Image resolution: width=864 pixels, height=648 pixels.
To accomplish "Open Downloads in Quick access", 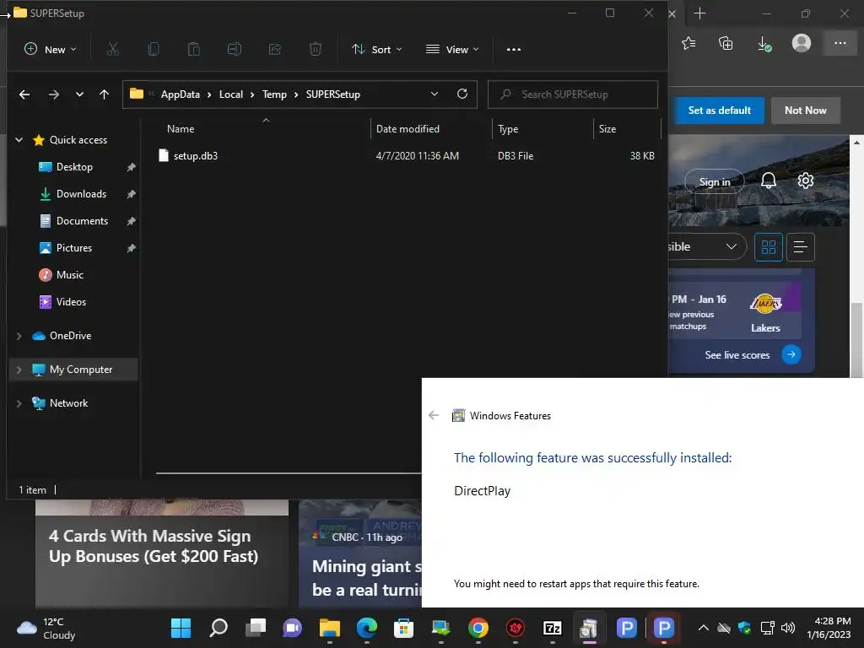I will [x=81, y=194].
